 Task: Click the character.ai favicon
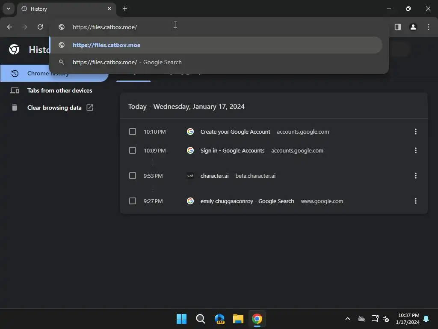click(x=190, y=176)
